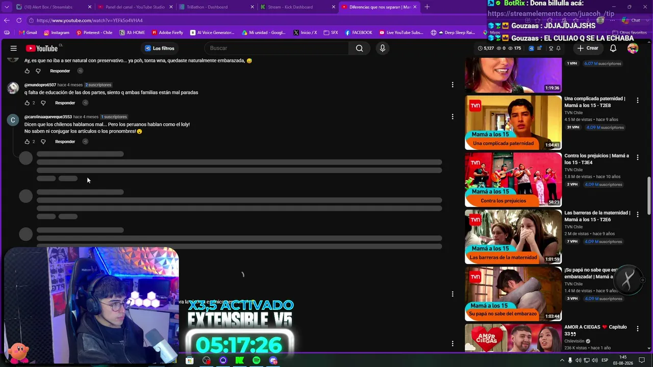Reply to the 'naturalmente embarazada' comment
The height and width of the screenshot is (367, 653).
coord(60,71)
